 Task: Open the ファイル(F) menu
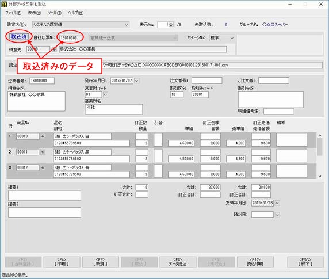(x=13, y=13)
